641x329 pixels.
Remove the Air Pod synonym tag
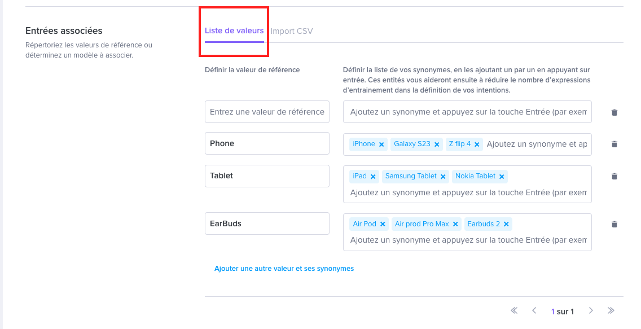tap(383, 224)
